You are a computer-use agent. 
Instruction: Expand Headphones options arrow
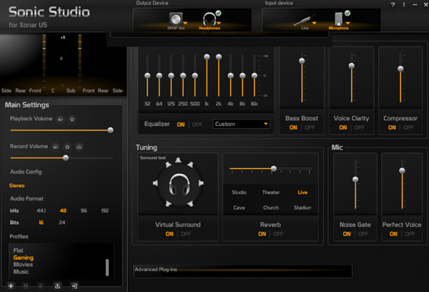click(x=219, y=24)
